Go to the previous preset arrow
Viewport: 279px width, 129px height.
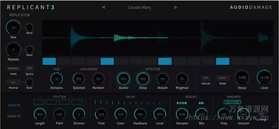click(103, 7)
